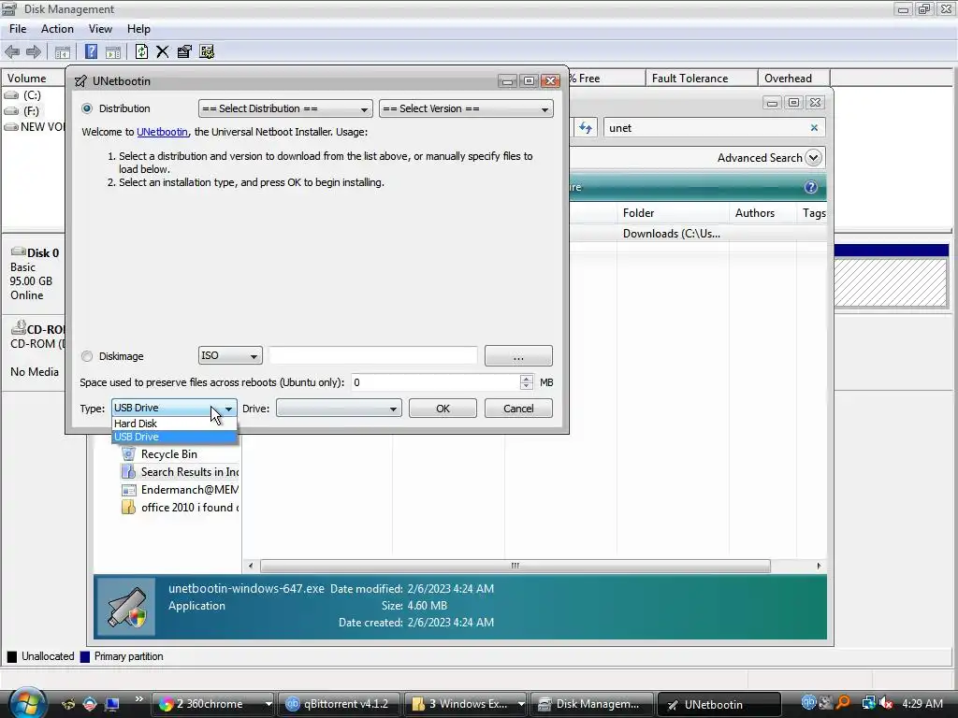This screenshot has width=958, height=718.
Task: Choose USB Drive from the Type list
Action: click(174, 437)
